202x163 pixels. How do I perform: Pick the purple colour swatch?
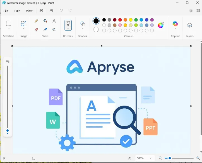pos(152,20)
